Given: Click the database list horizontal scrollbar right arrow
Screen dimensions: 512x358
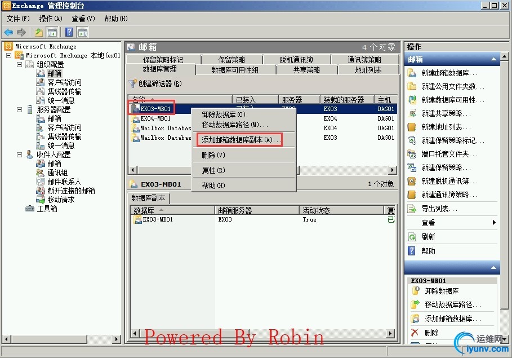Looking at the screenshot, I should [393, 170].
